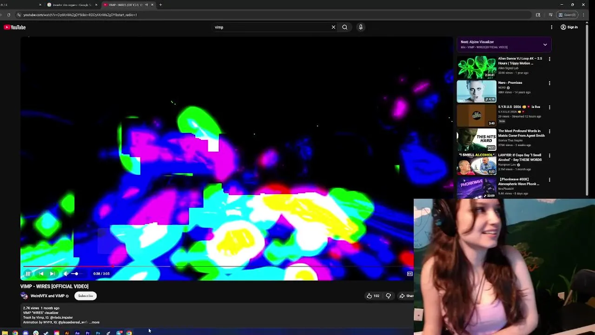Open Discord from taskbar
The image size is (595, 335).
(x=26, y=333)
